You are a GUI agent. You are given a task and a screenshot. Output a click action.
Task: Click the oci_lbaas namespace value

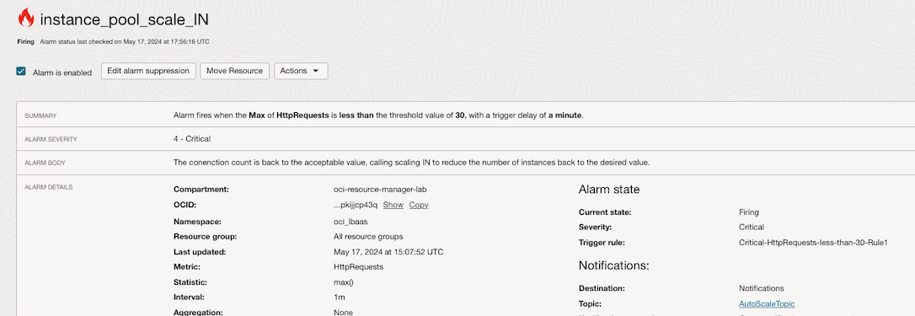click(350, 222)
